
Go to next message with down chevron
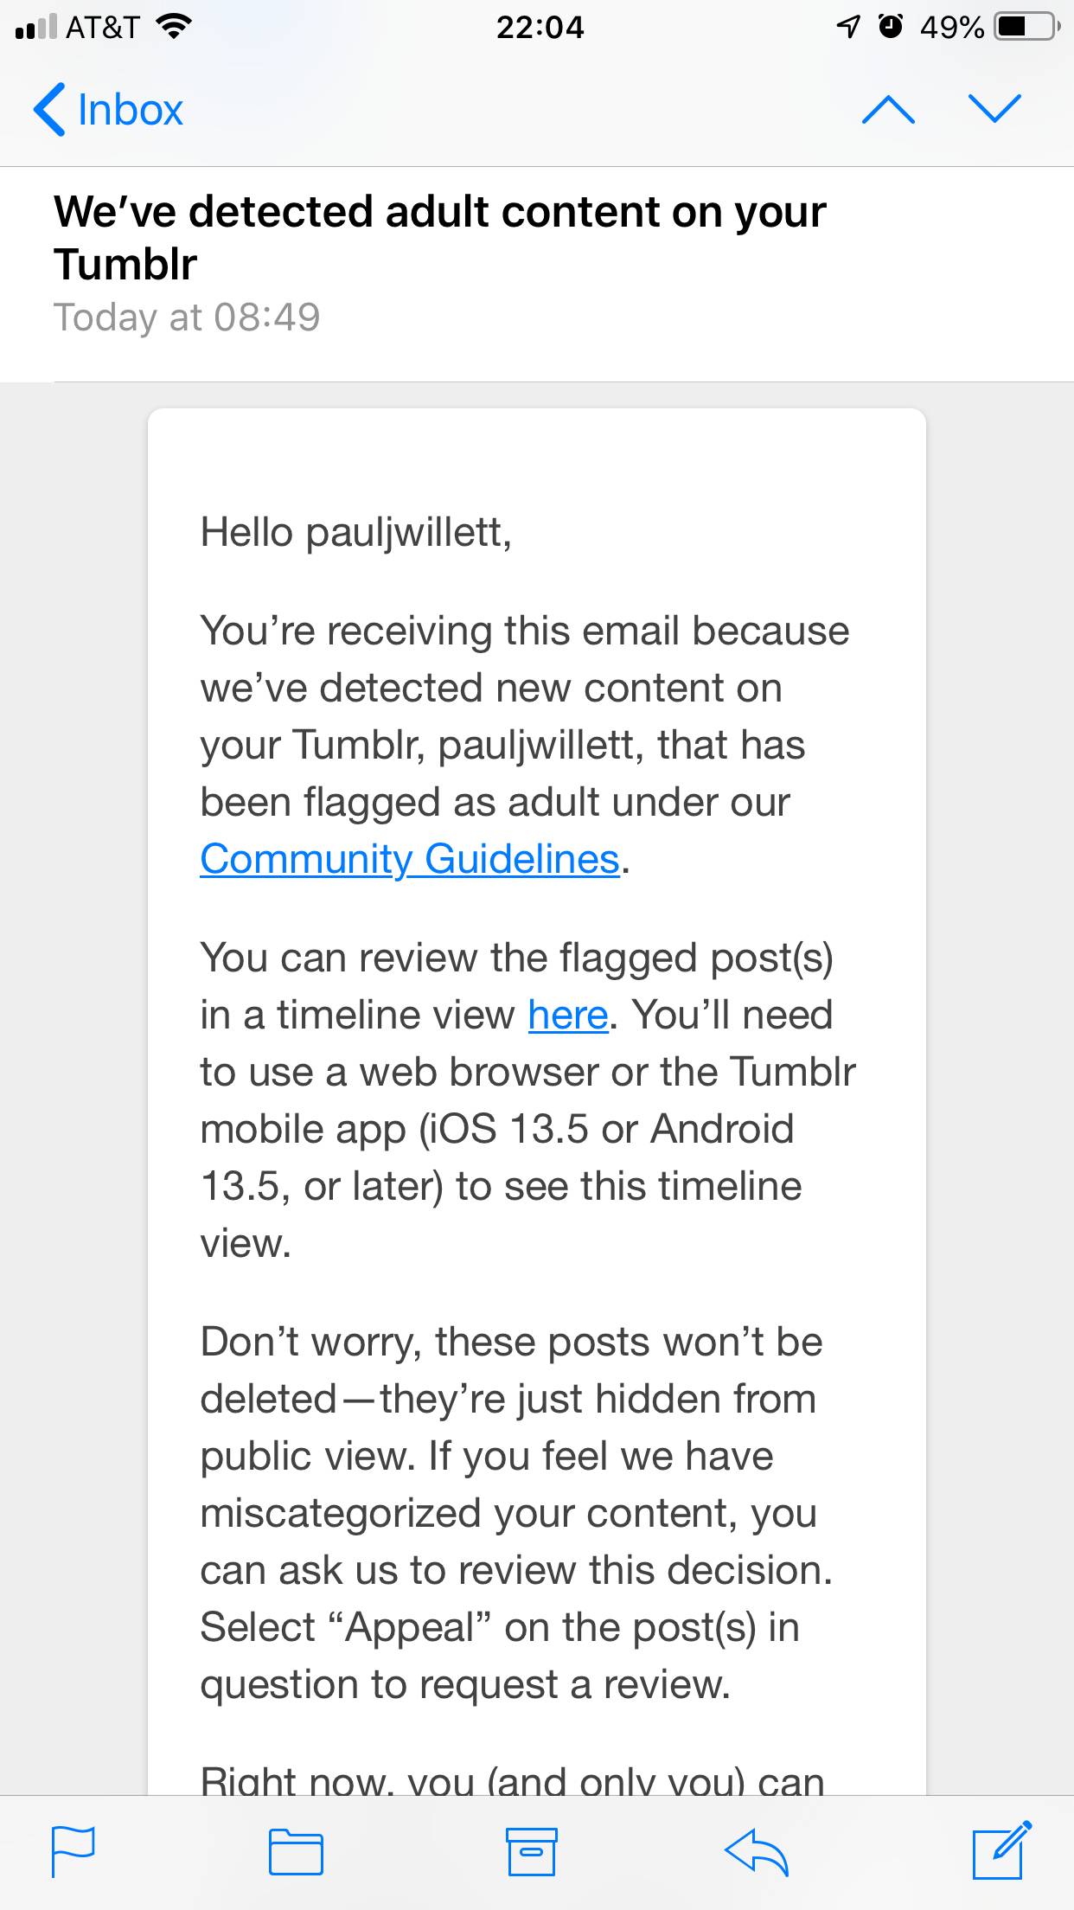tap(995, 109)
